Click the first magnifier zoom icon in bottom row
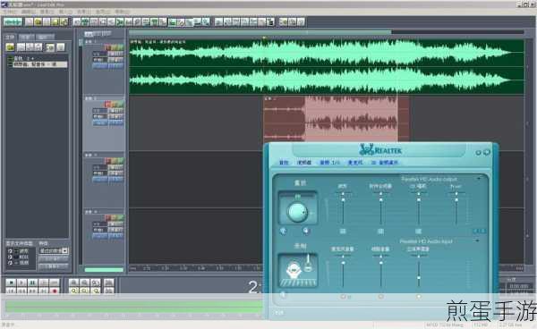Screen dimensions: 537x329 tap(73, 291)
